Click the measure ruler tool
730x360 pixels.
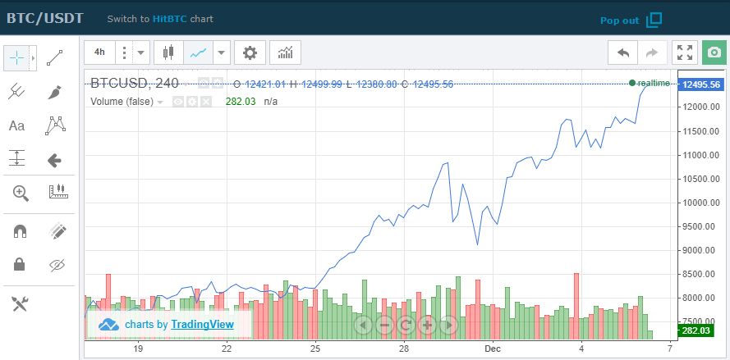57,193
